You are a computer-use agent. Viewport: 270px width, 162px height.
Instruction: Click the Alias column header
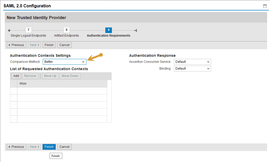tap(62, 83)
